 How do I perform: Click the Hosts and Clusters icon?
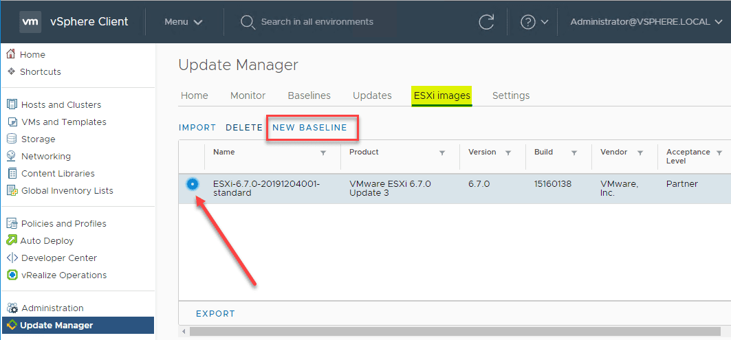click(x=11, y=104)
